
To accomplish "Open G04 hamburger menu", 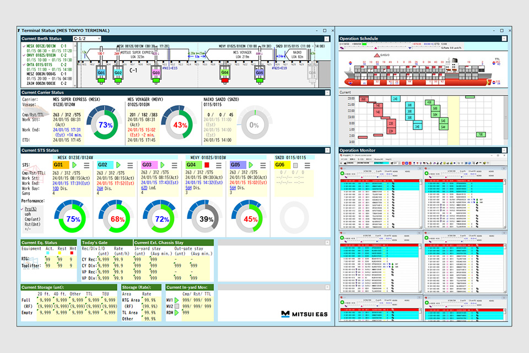I will coord(219,165).
